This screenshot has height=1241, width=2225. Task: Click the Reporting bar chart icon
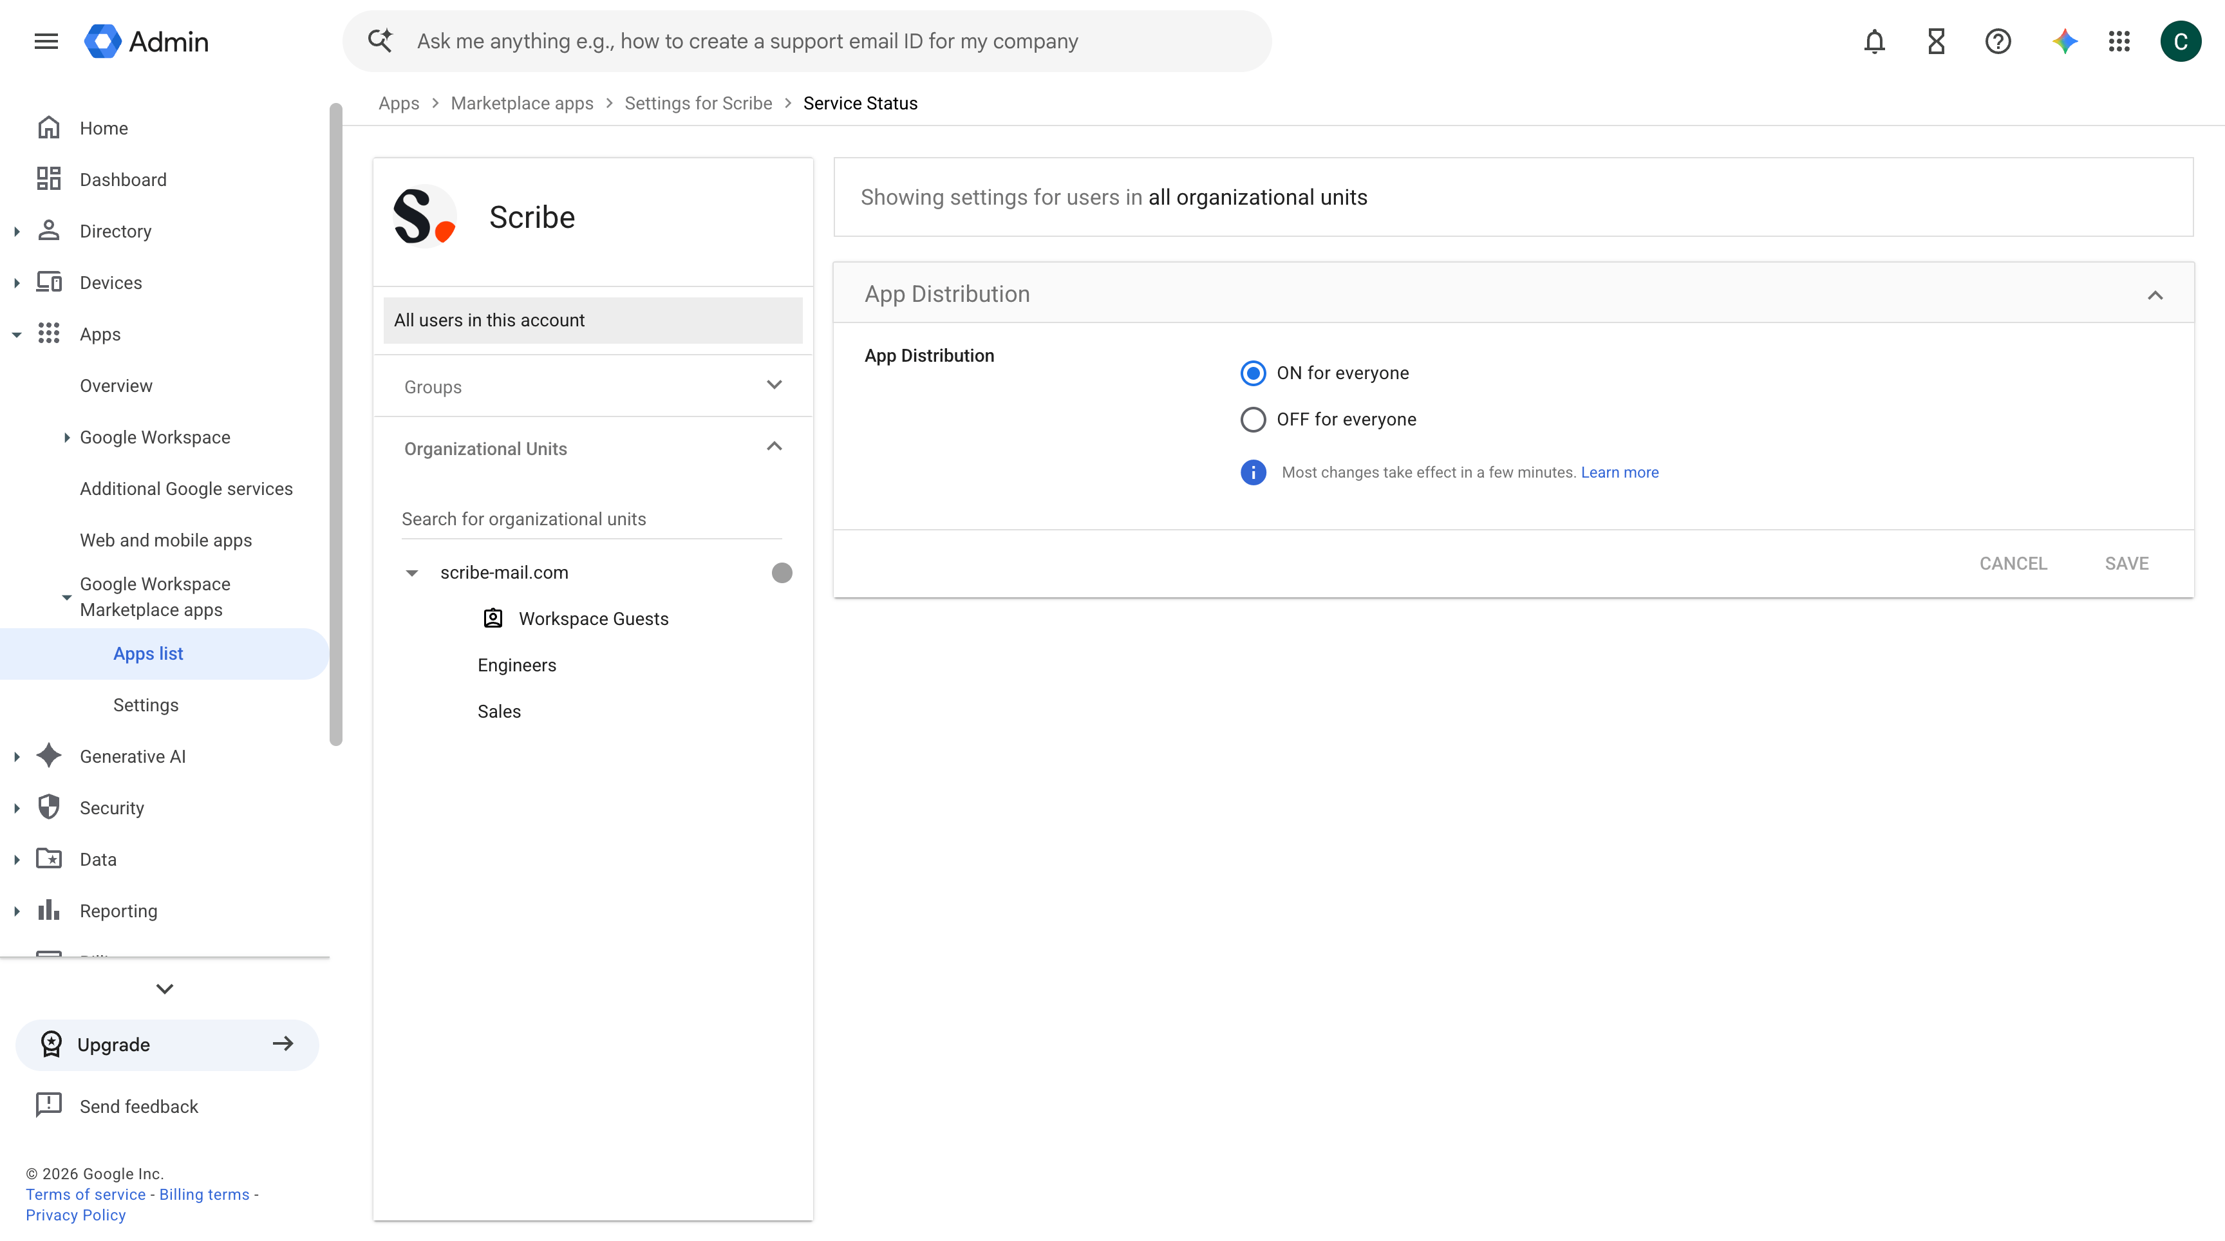(x=48, y=910)
